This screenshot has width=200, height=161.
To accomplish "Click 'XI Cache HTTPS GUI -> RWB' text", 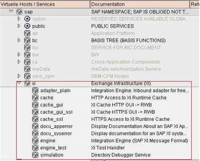I will tap(123, 112).
